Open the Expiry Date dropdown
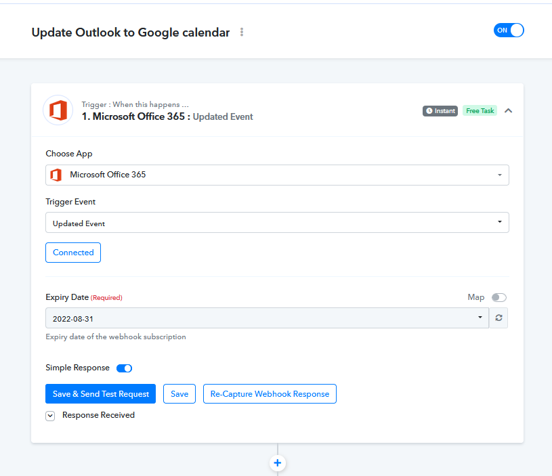Viewport: 552px width, 476px height. point(267,318)
